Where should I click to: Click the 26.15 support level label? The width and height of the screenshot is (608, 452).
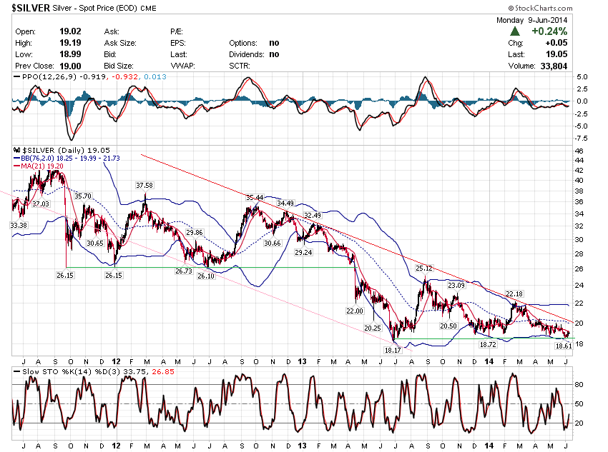(65, 275)
